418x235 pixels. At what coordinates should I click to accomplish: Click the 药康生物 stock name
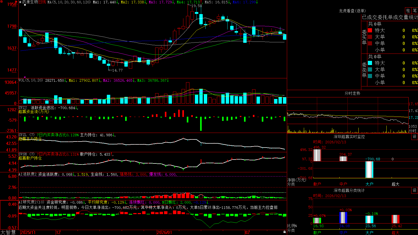coord(30,2)
